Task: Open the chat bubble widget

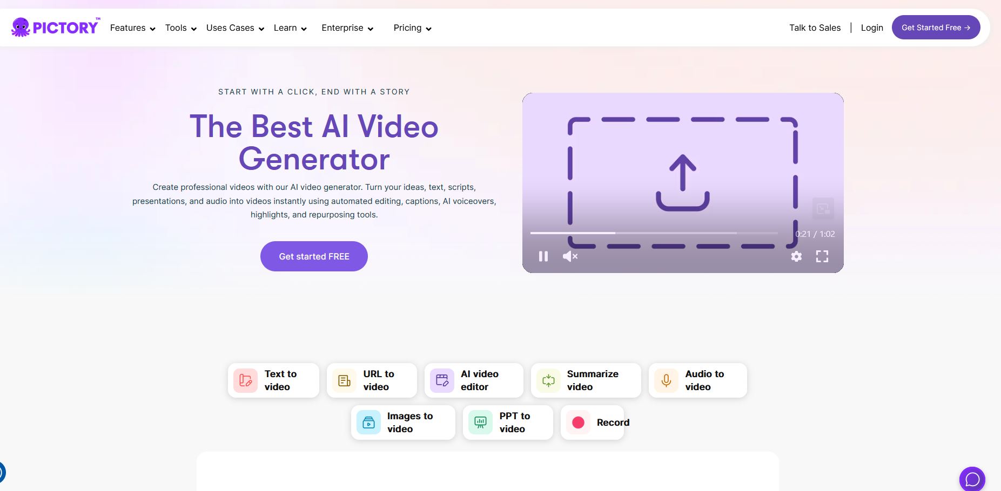Action: pyautogui.click(x=972, y=479)
